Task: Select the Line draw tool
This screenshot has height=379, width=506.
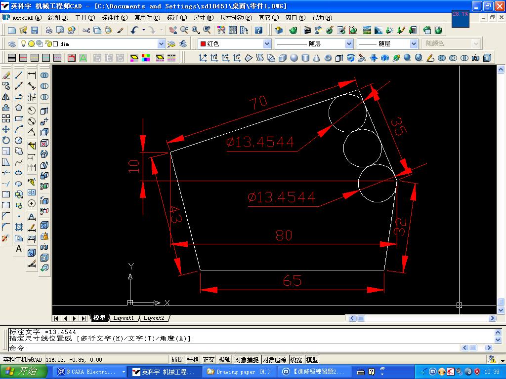Action: [19, 76]
